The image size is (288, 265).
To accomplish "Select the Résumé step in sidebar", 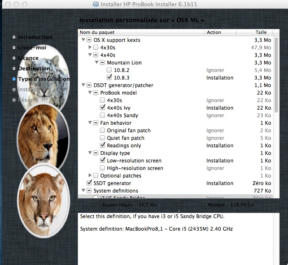I will 28,100.
